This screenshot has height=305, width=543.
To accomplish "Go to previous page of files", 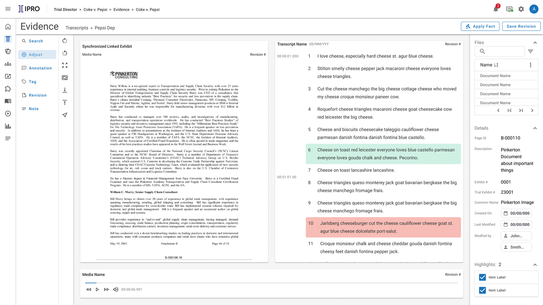I will click(498, 110).
